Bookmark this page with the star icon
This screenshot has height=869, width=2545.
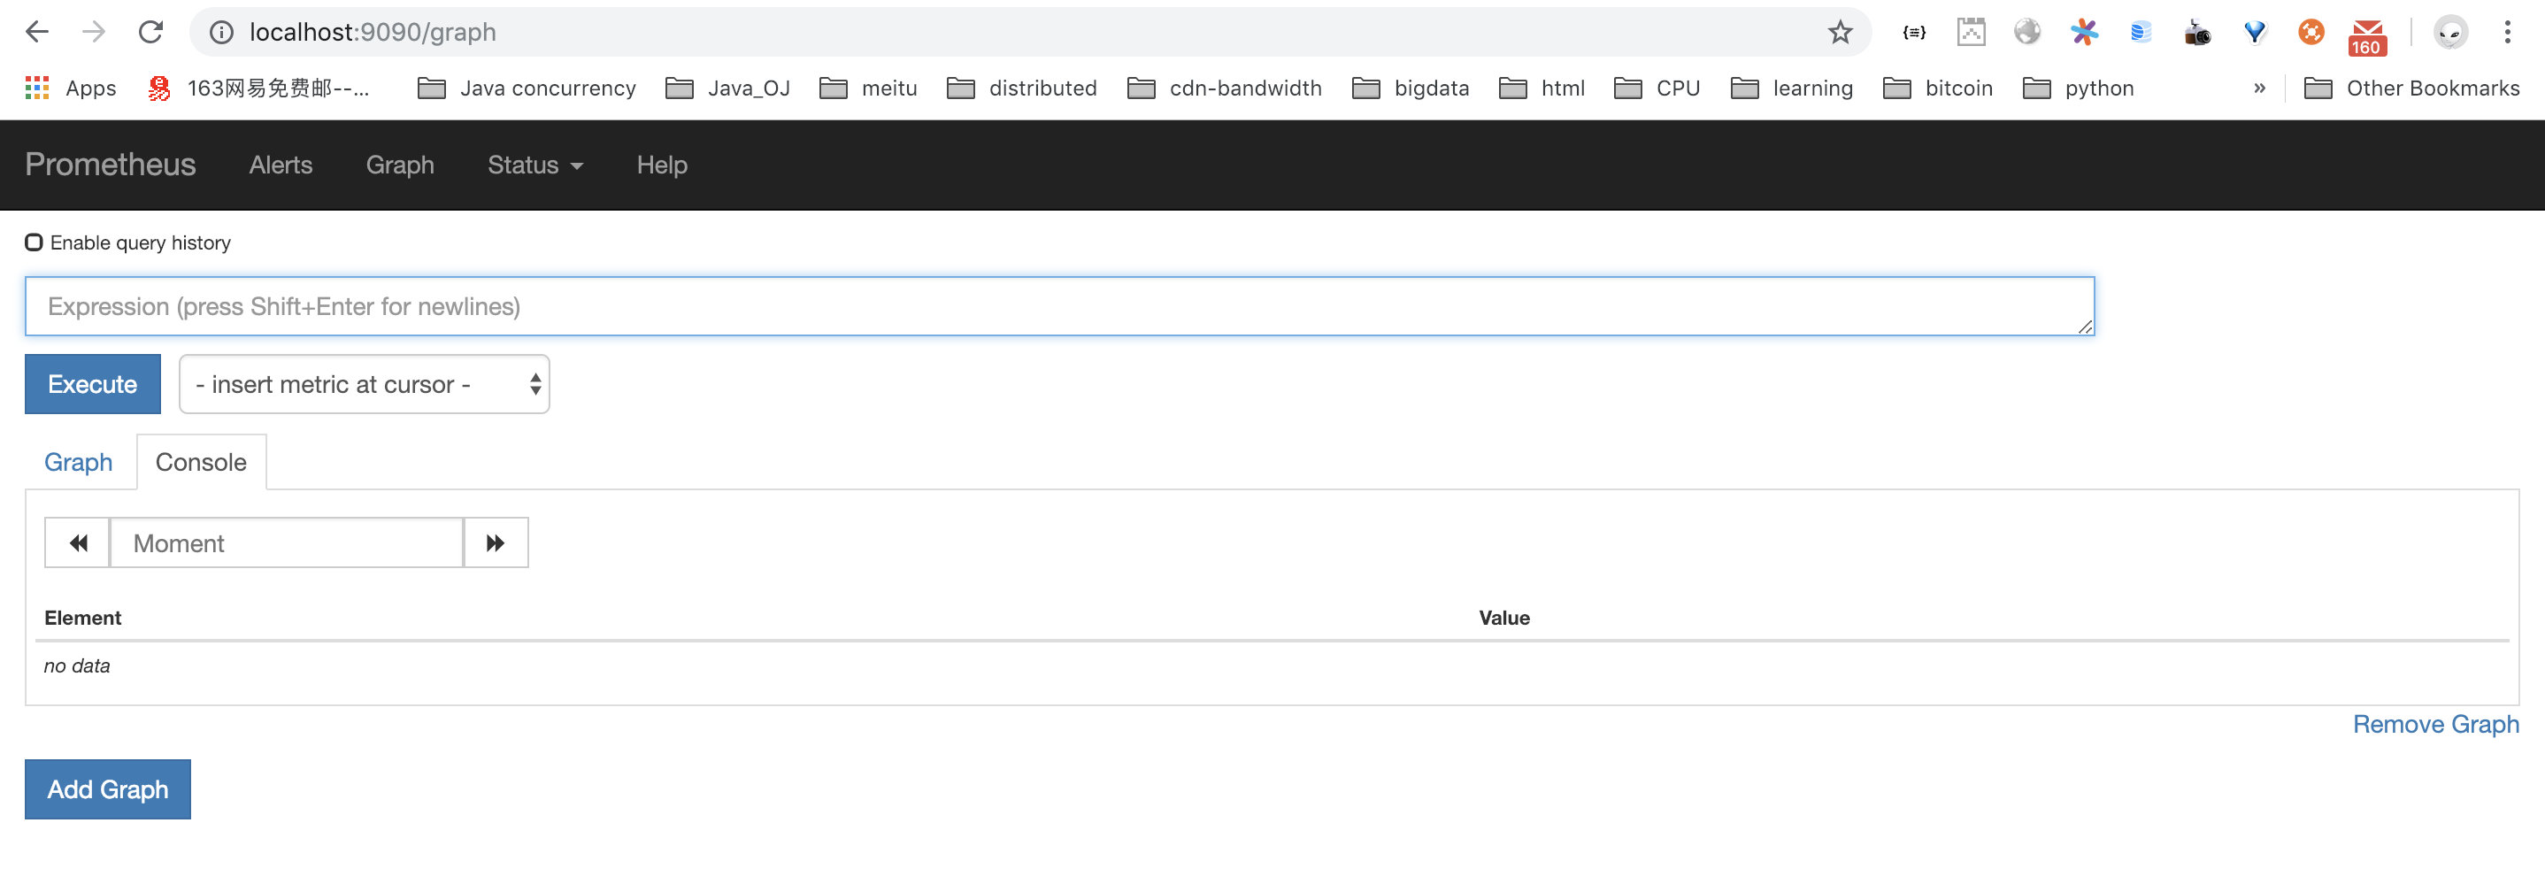[1840, 33]
